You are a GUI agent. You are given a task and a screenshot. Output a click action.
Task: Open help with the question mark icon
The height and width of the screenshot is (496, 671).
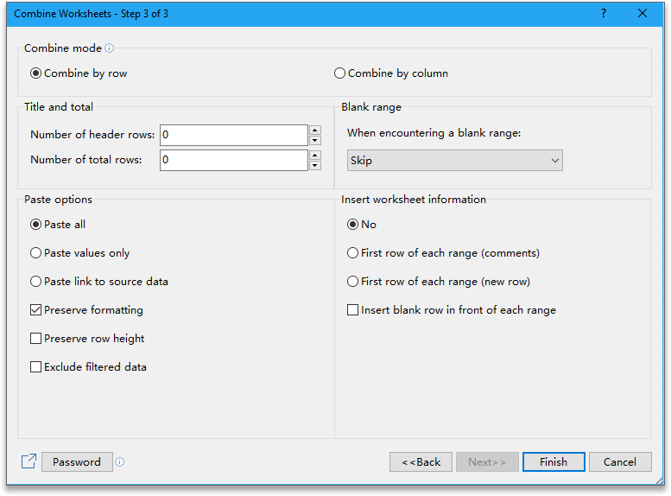pos(604,13)
